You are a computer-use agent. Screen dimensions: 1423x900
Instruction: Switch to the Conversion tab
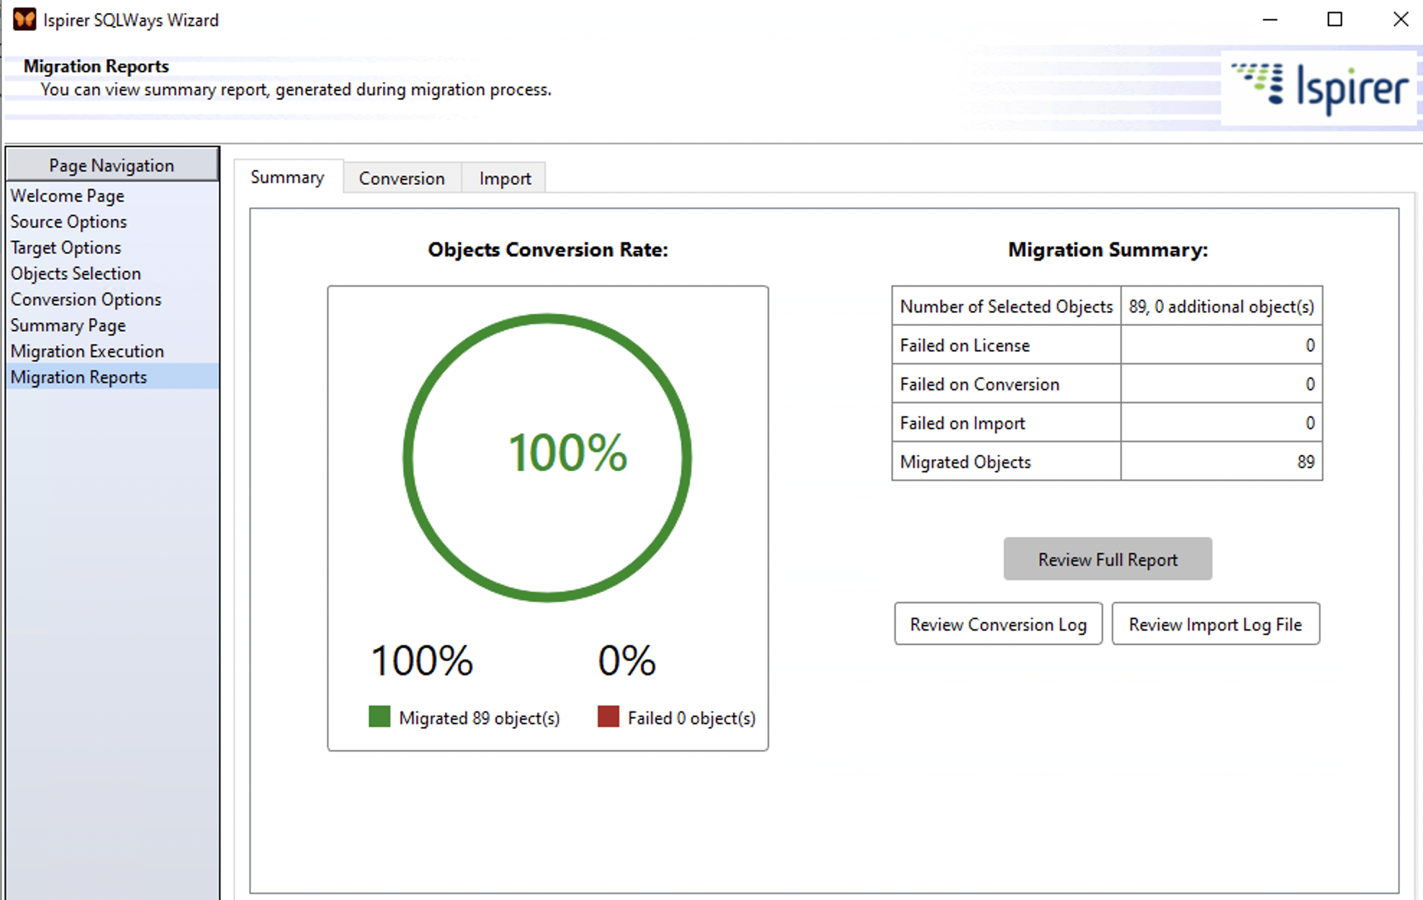[x=401, y=178]
